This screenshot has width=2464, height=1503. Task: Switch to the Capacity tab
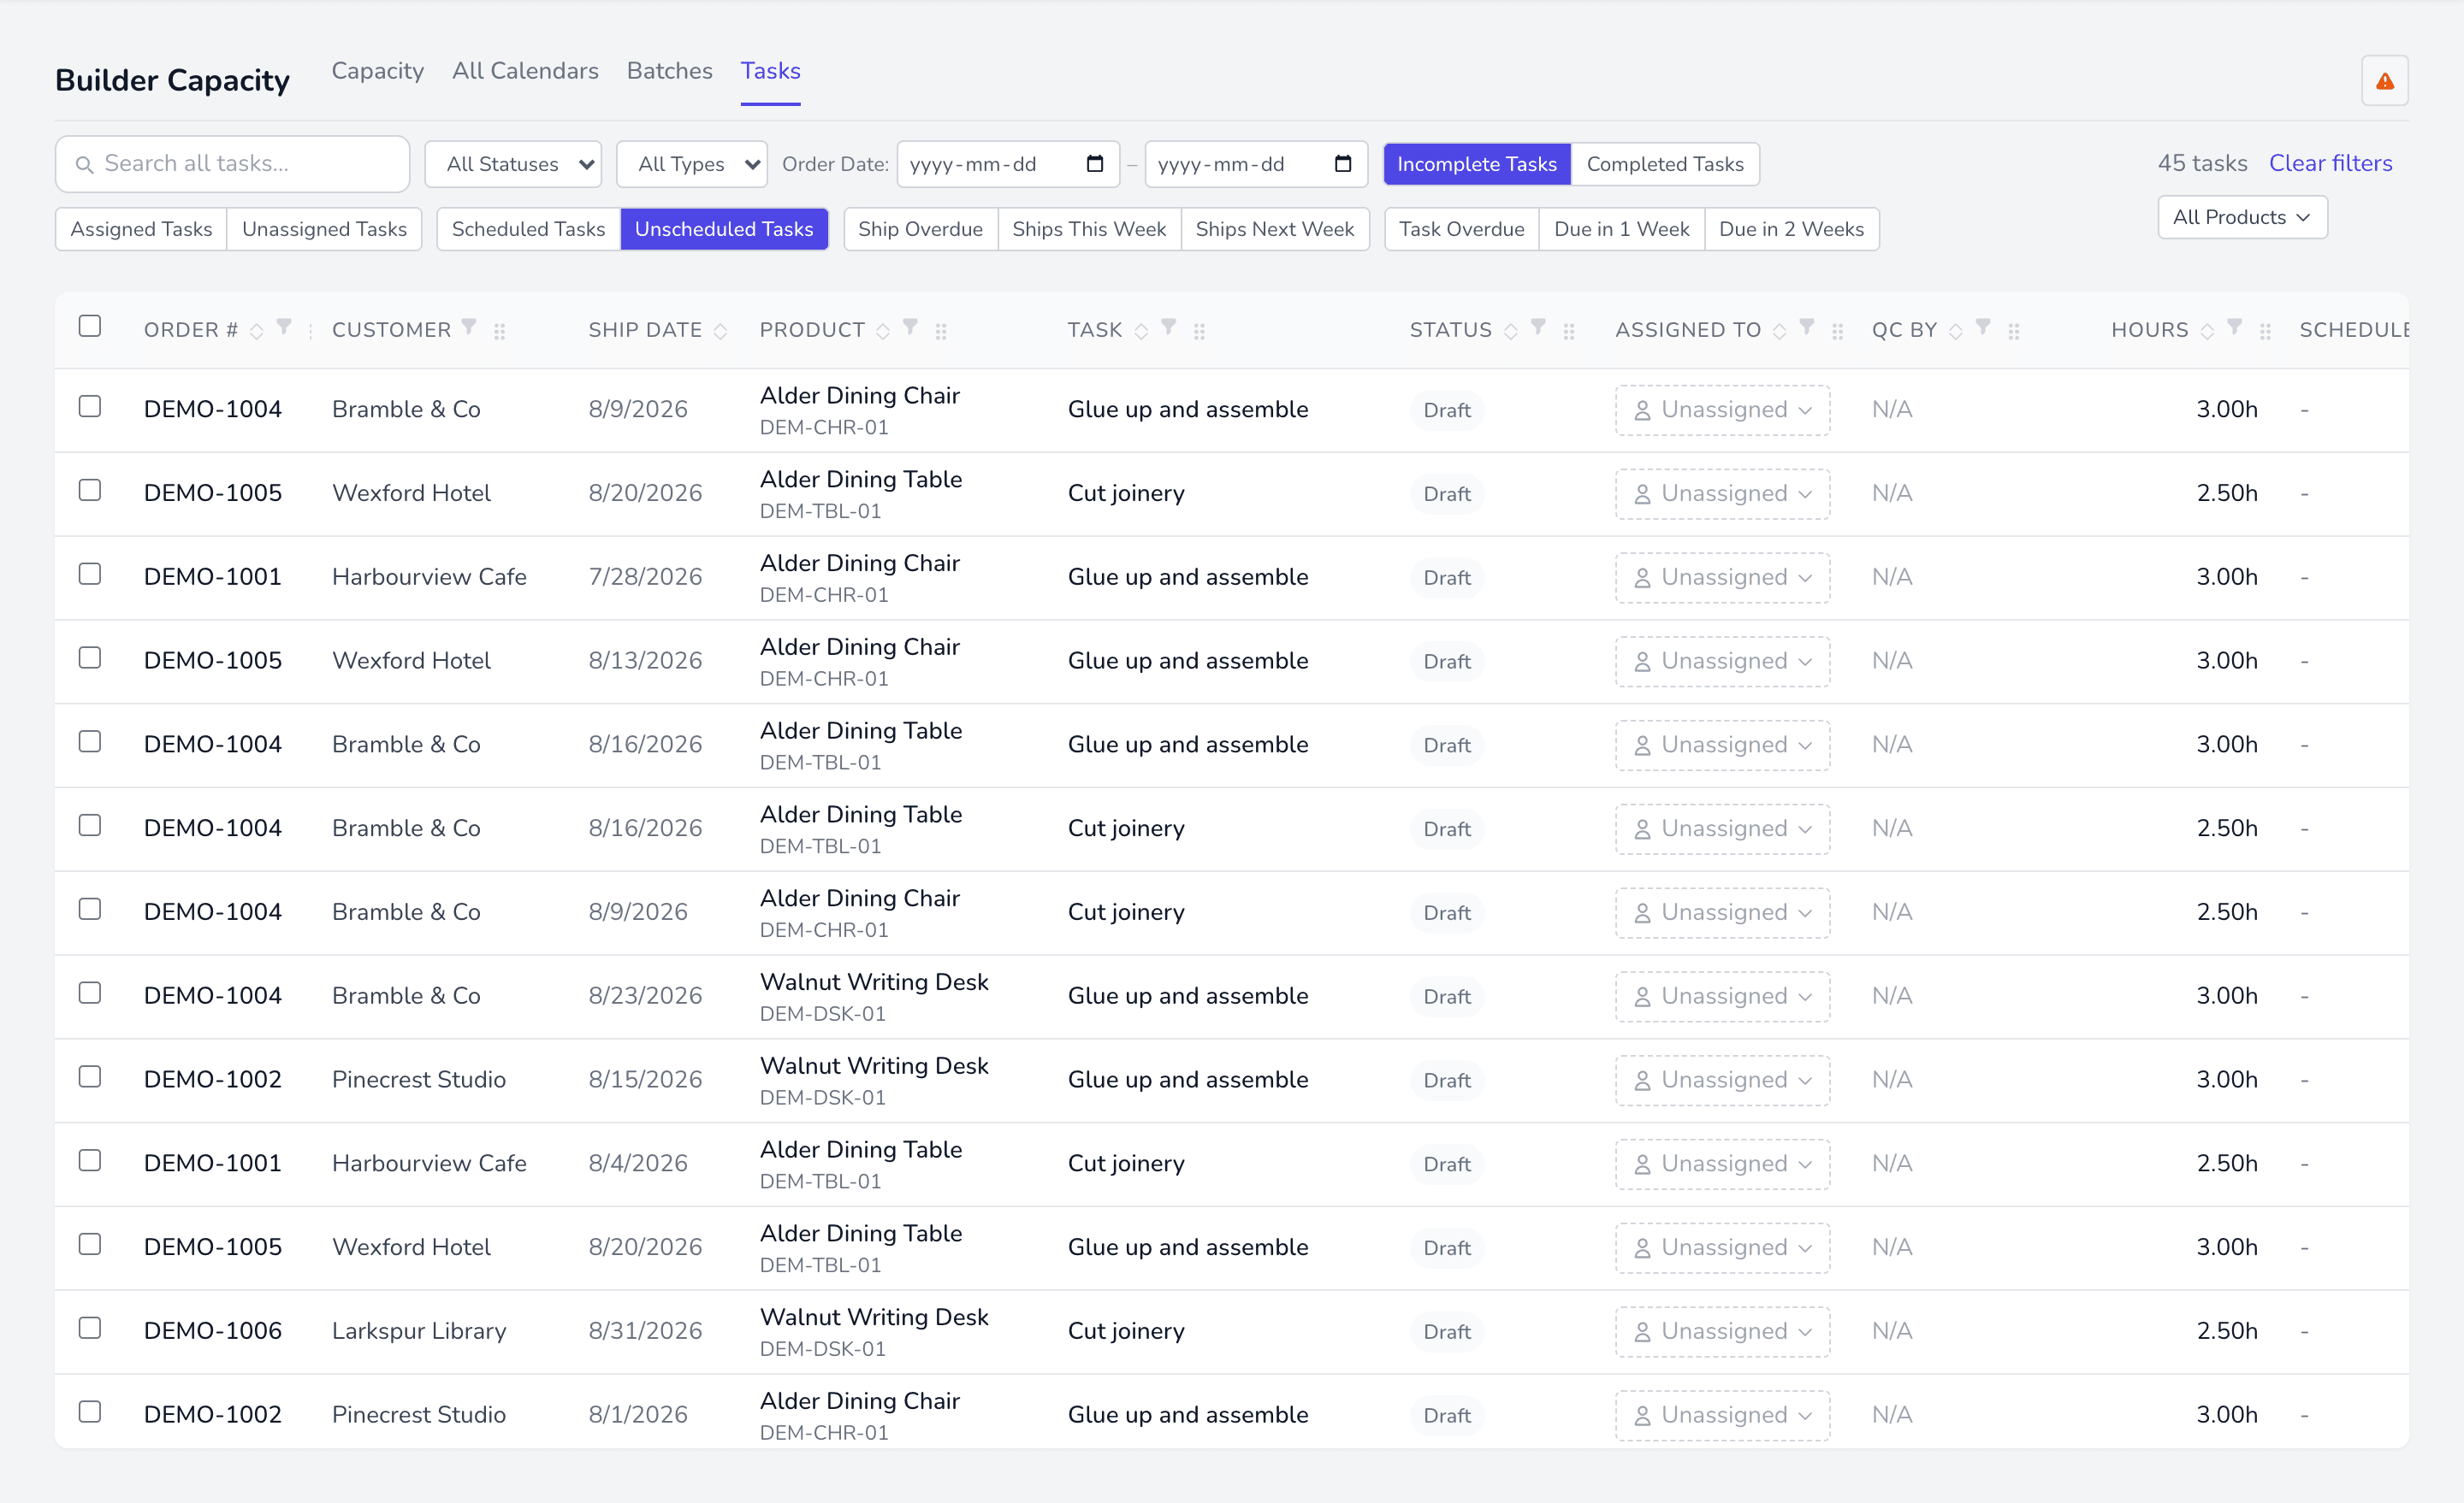pyautogui.click(x=377, y=71)
